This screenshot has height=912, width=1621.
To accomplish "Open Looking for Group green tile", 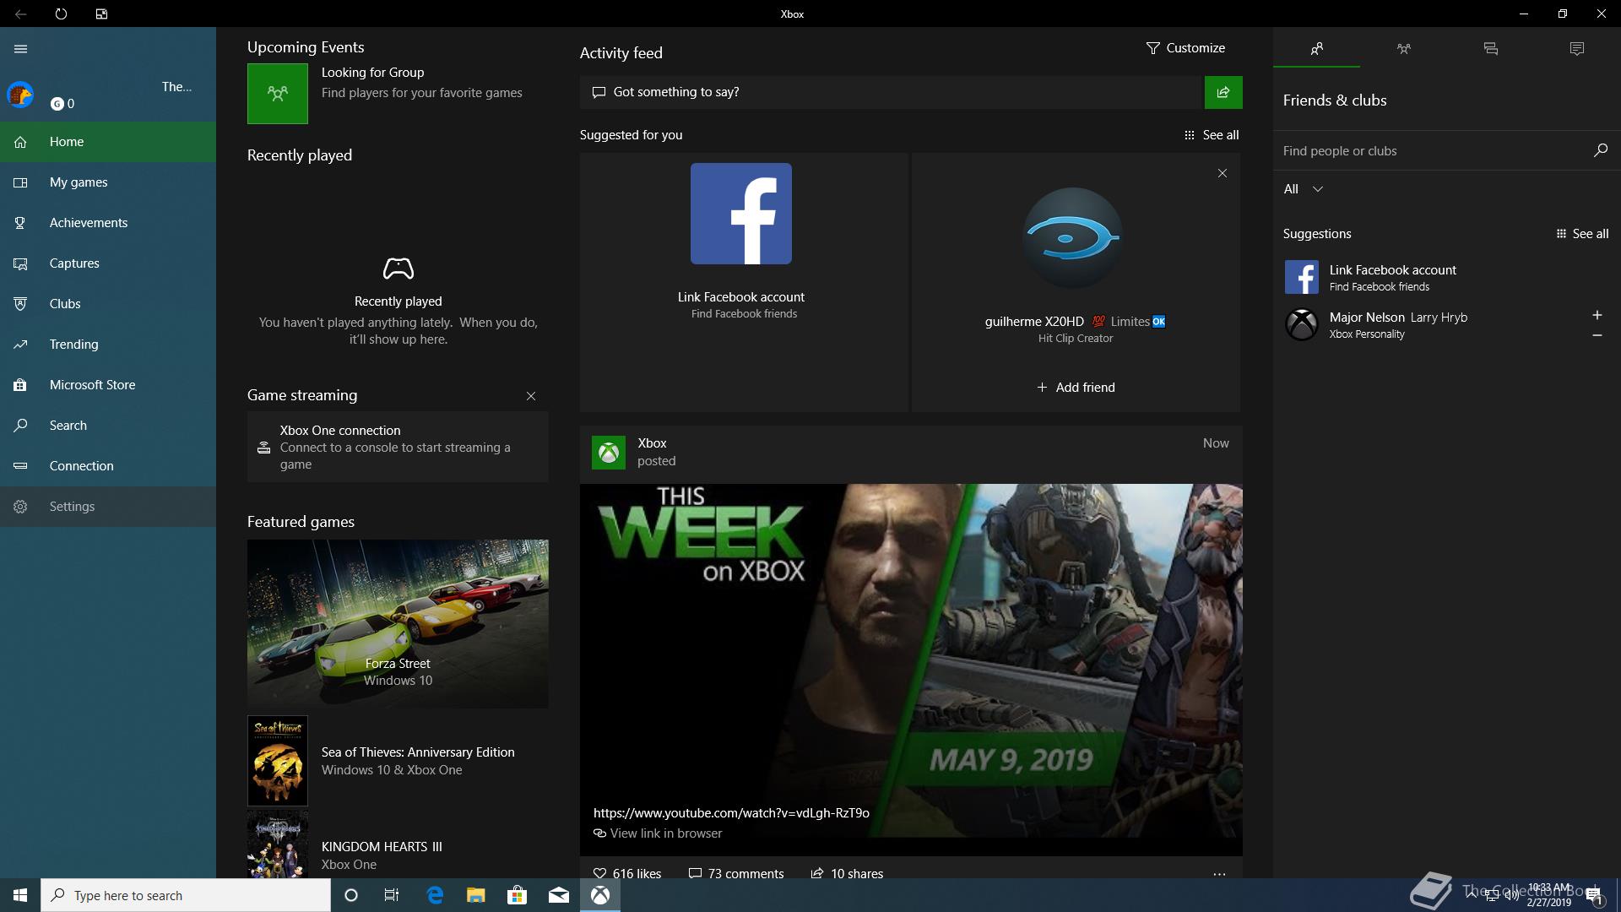I will [x=278, y=94].
